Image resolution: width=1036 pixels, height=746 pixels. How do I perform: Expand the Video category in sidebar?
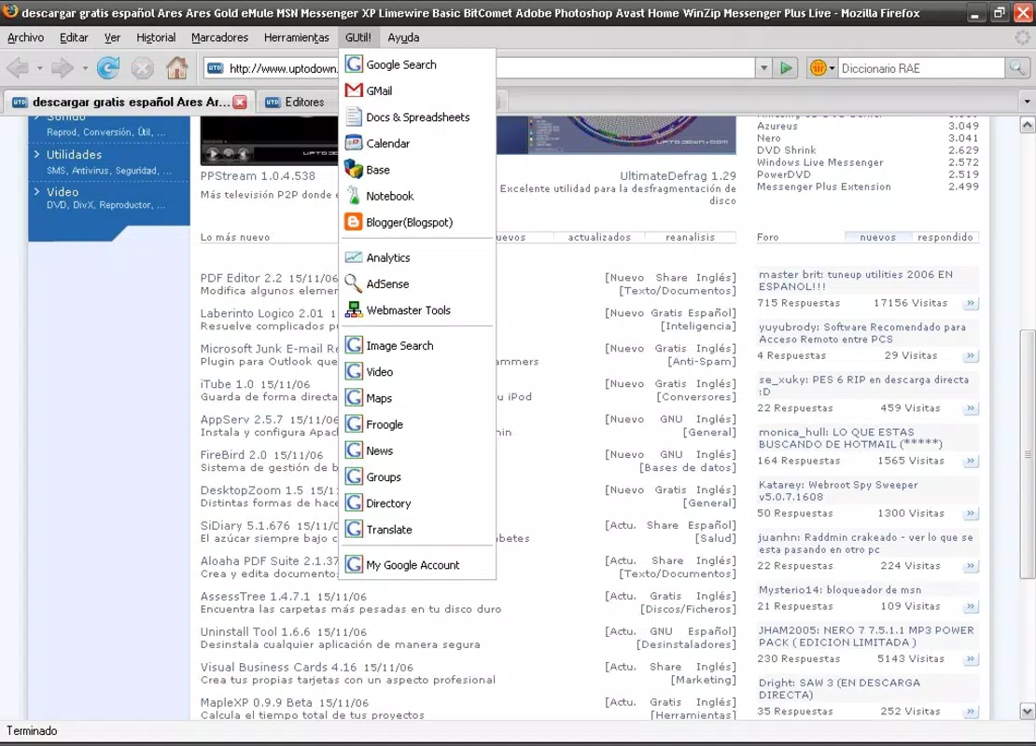tap(63, 192)
